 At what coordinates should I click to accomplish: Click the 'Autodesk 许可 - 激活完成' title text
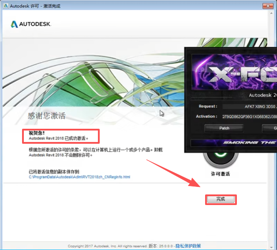click(x=35, y=6)
